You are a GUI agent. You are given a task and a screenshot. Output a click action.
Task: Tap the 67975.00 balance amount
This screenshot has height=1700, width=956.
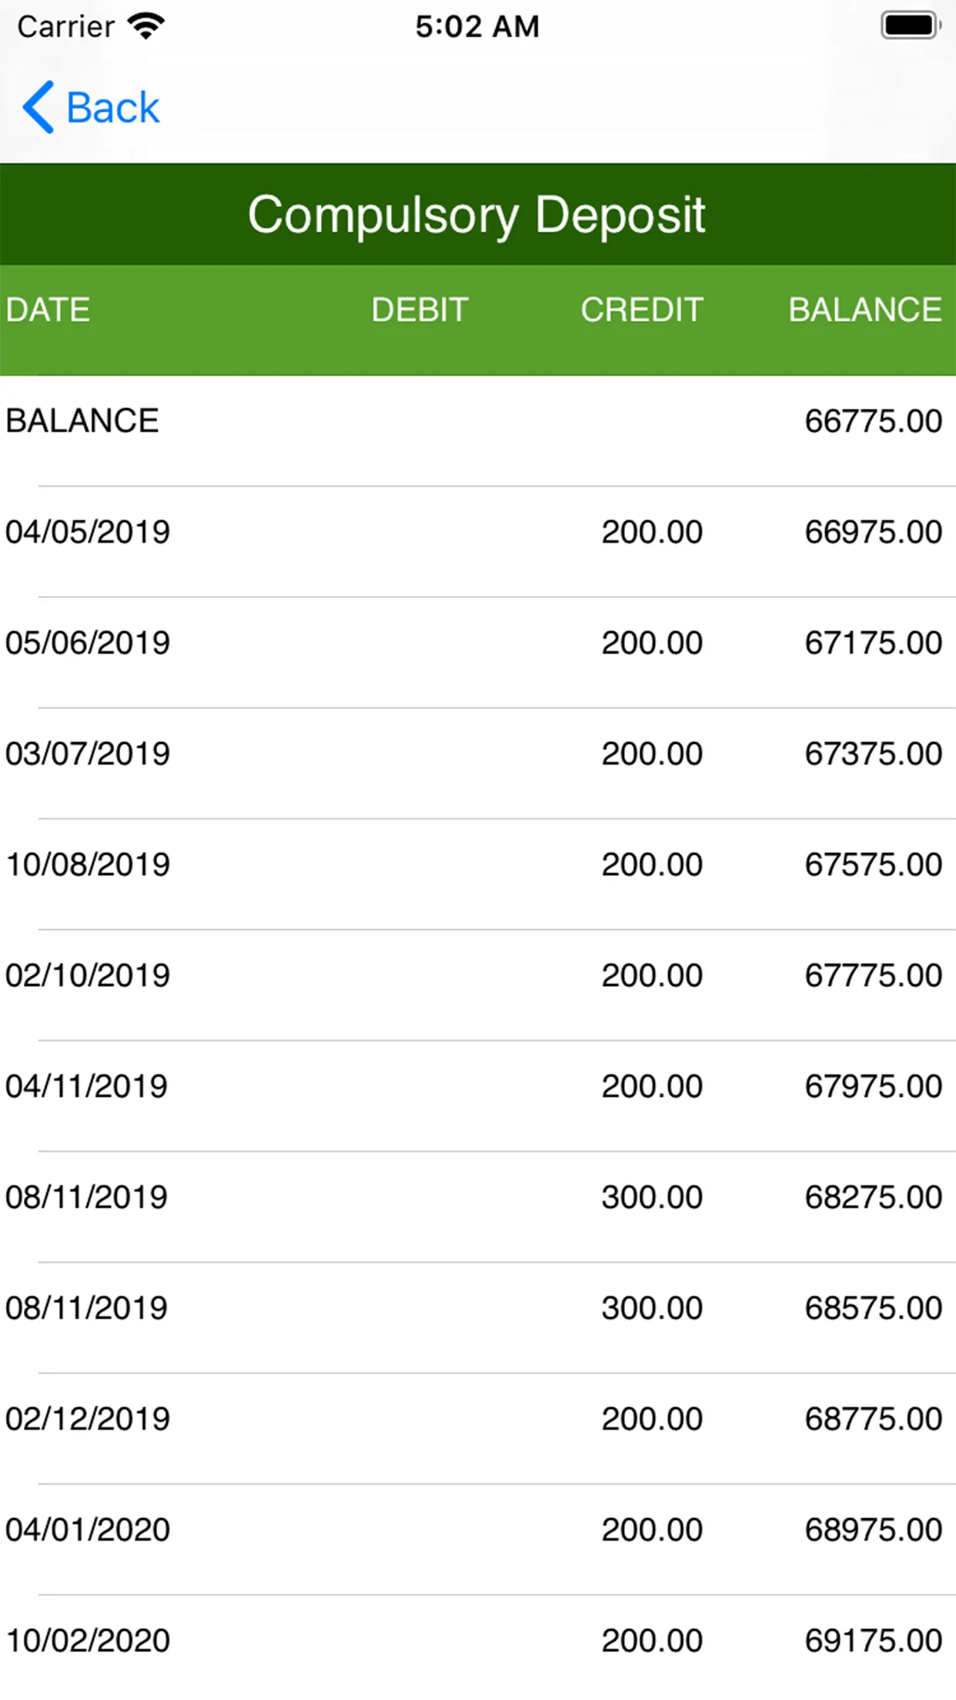coord(873,1086)
